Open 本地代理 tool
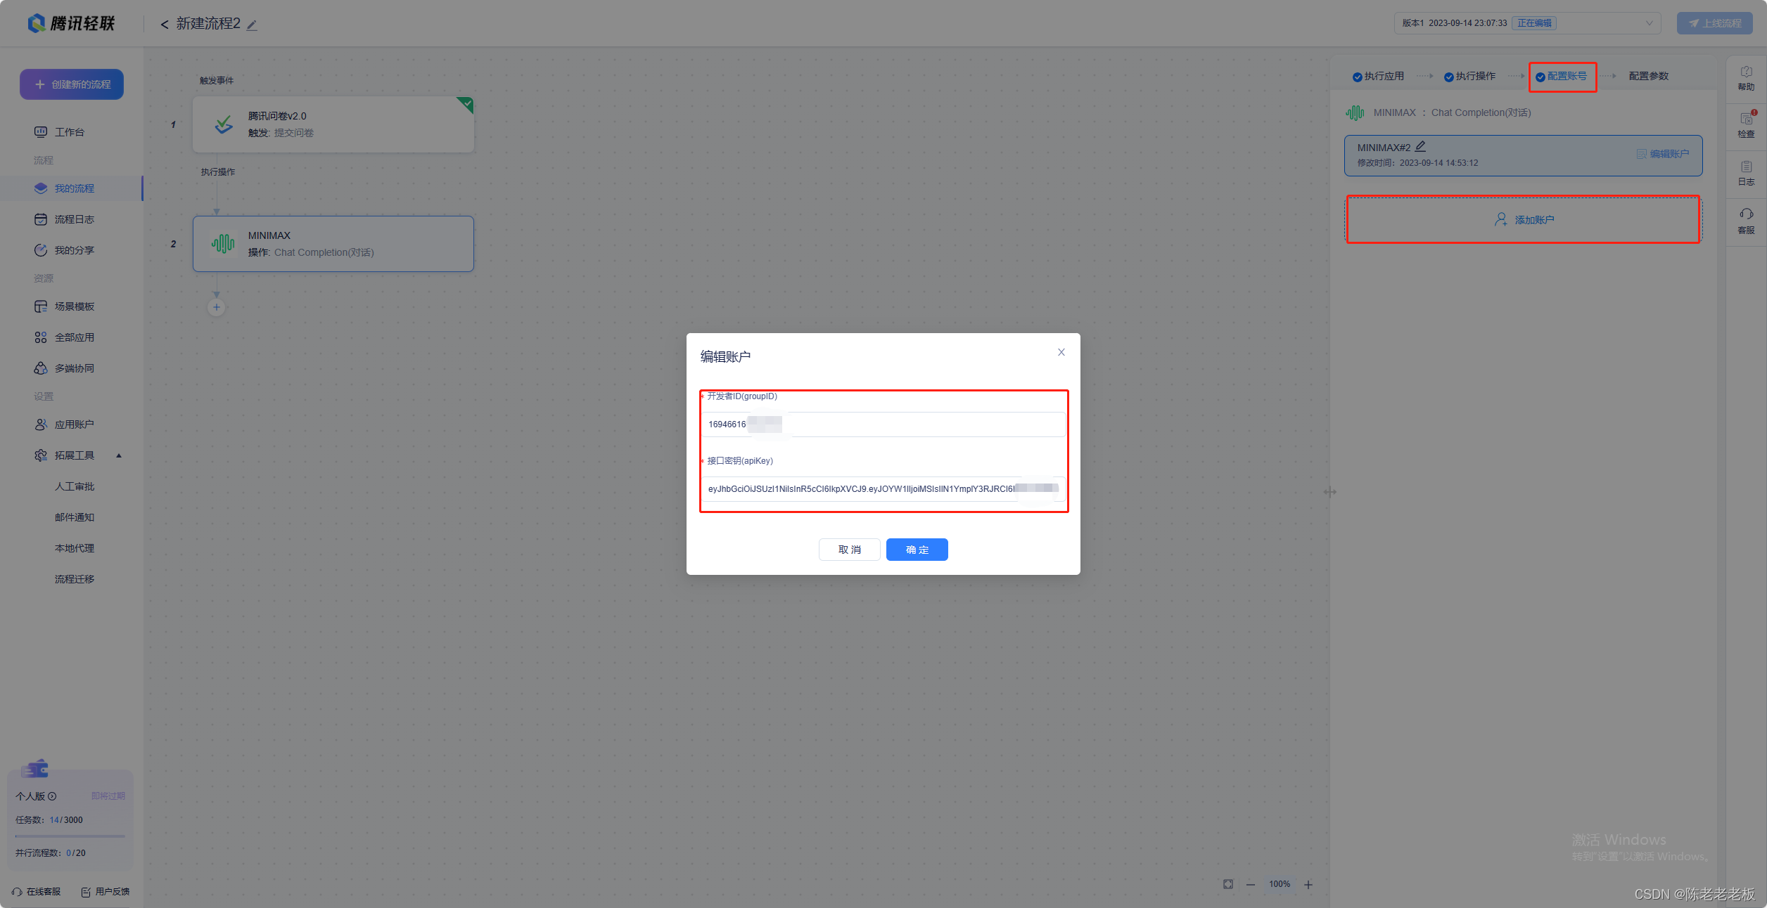The width and height of the screenshot is (1767, 908). (75, 548)
